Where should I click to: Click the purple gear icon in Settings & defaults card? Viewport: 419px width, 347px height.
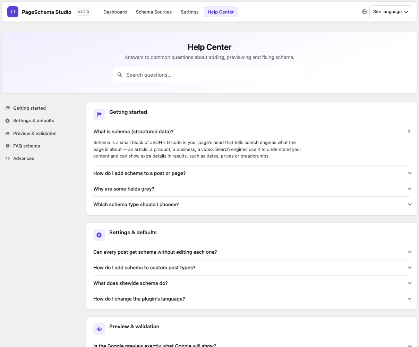click(x=99, y=235)
